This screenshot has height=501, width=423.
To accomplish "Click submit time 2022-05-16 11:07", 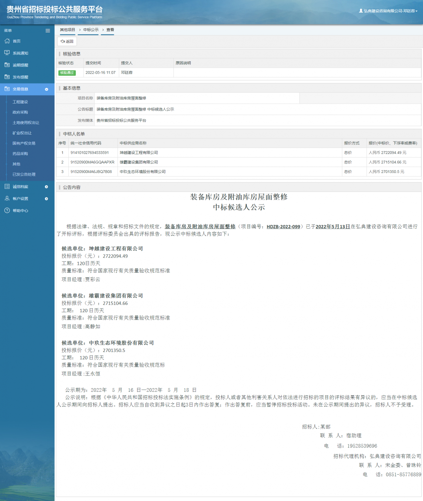I will [x=100, y=73].
